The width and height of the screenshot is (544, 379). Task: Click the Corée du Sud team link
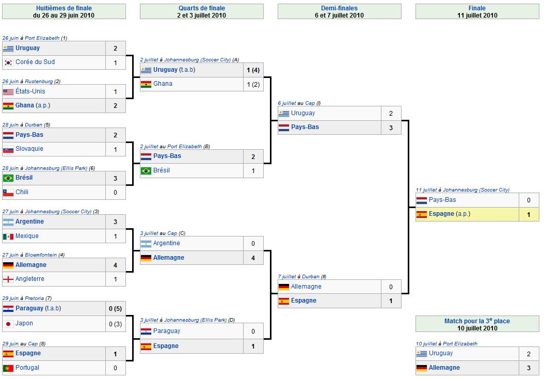click(35, 62)
